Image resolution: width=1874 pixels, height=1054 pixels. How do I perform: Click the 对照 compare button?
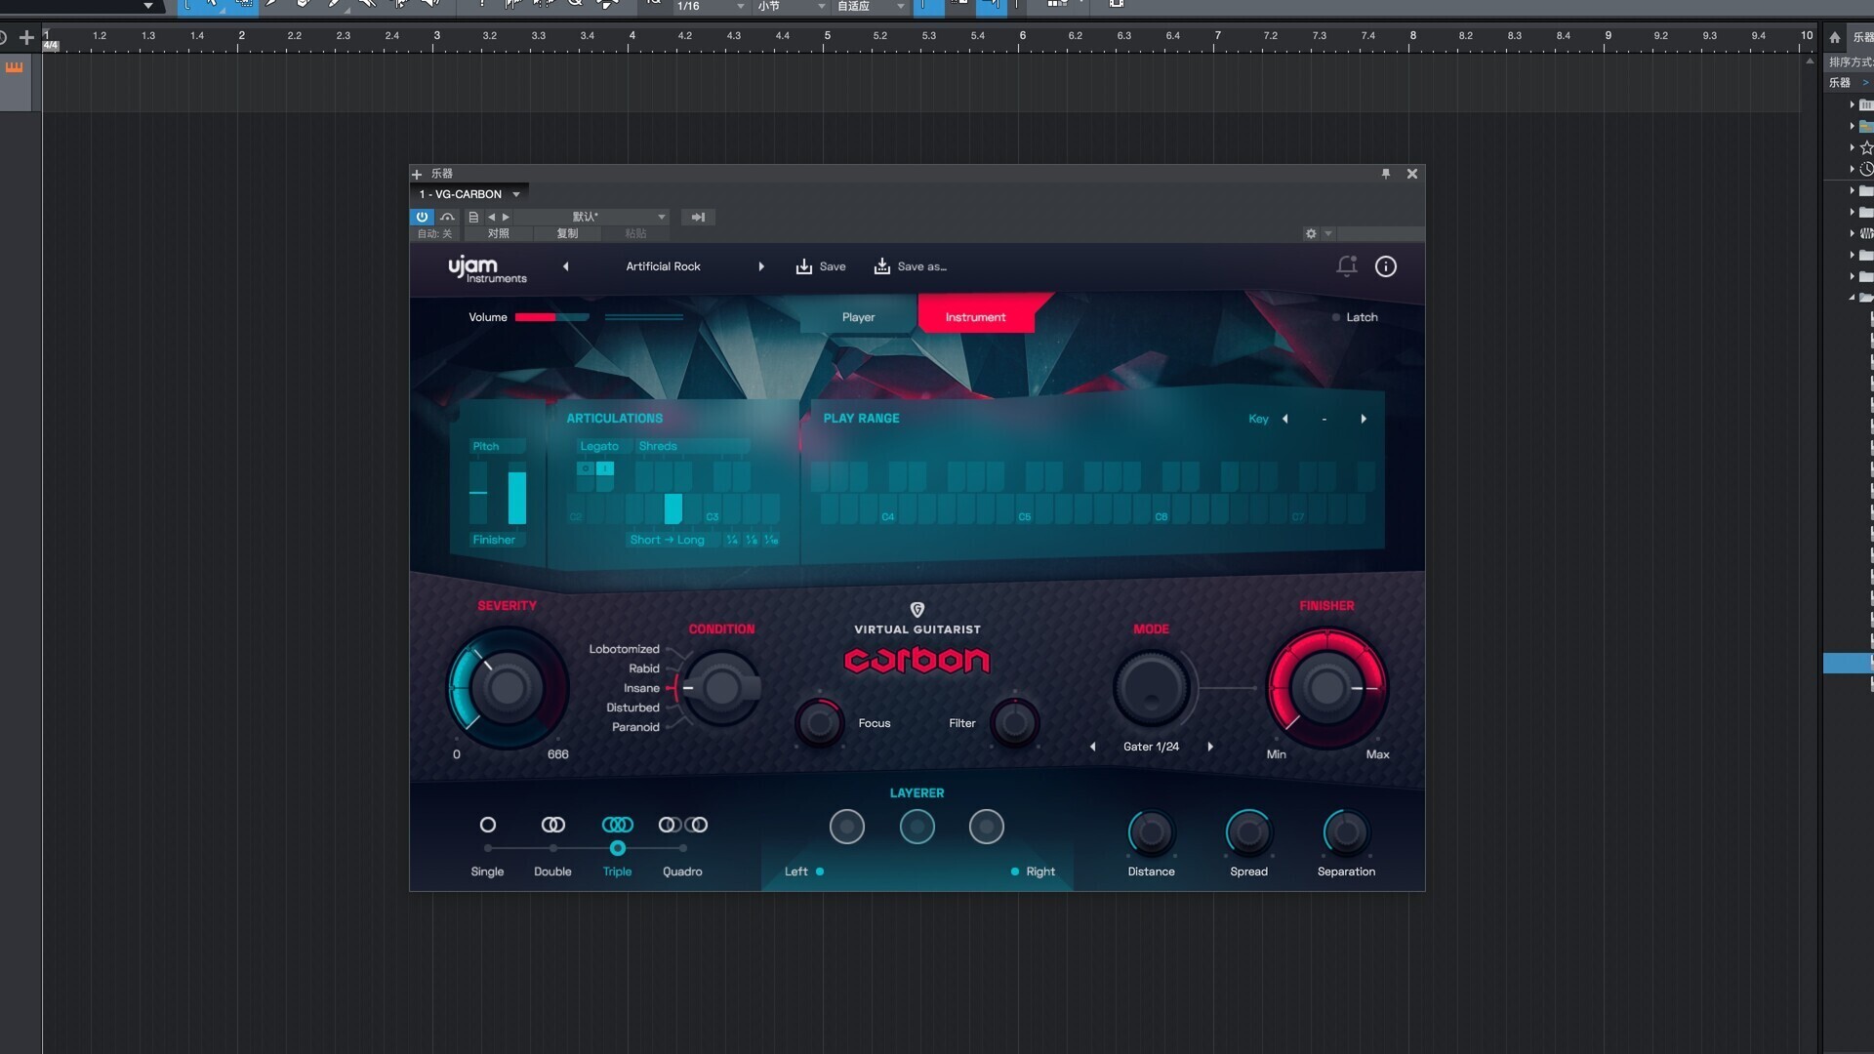pyautogui.click(x=499, y=233)
